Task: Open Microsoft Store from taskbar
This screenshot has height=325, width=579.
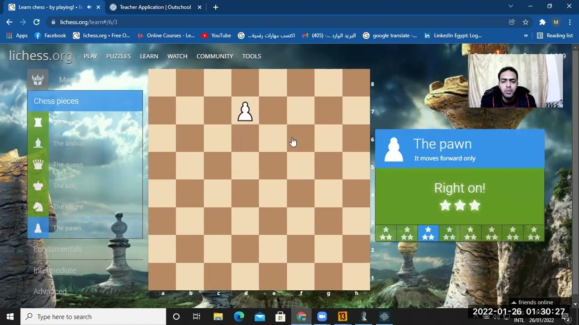Action: coord(280,316)
